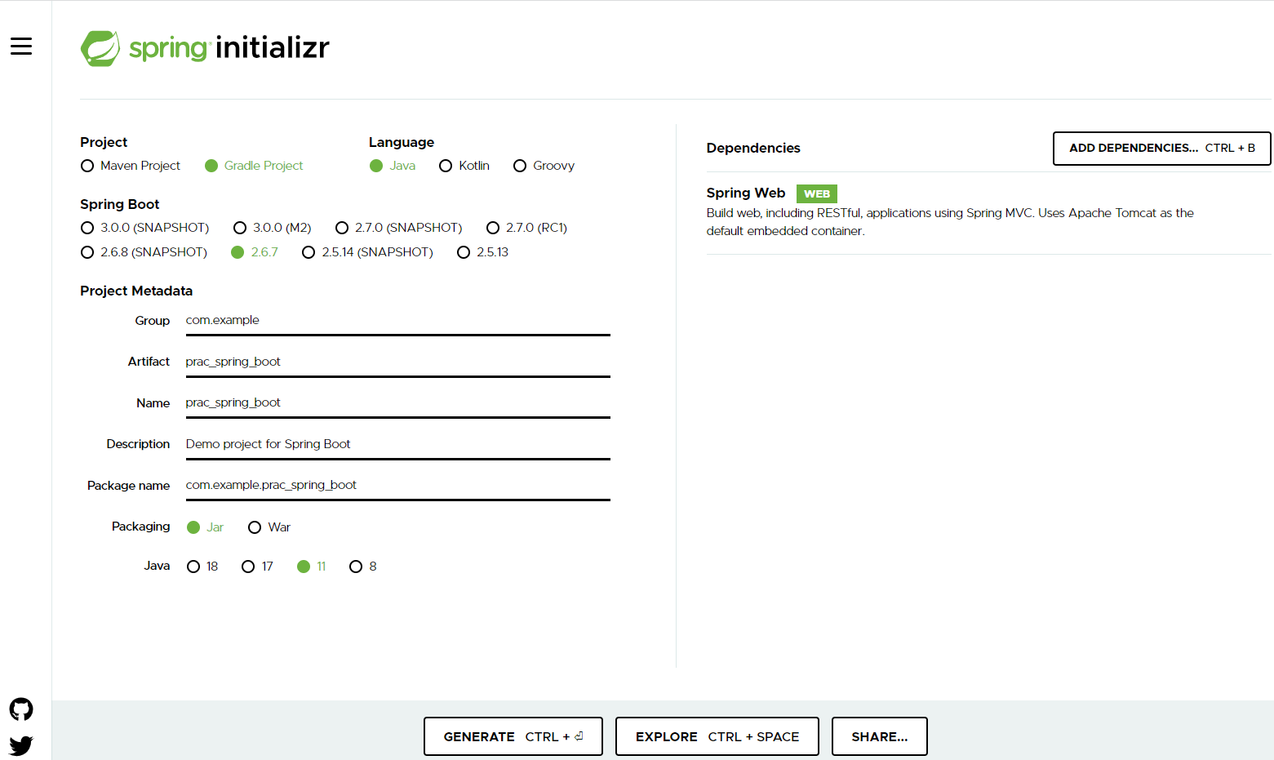Open the Twitter bird icon link
Image resolution: width=1274 pixels, height=760 pixels.
pos(21,745)
